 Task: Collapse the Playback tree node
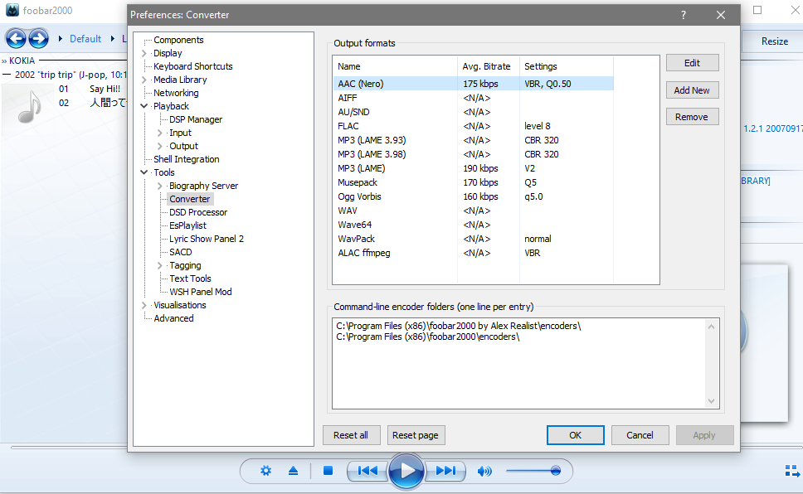coord(145,106)
